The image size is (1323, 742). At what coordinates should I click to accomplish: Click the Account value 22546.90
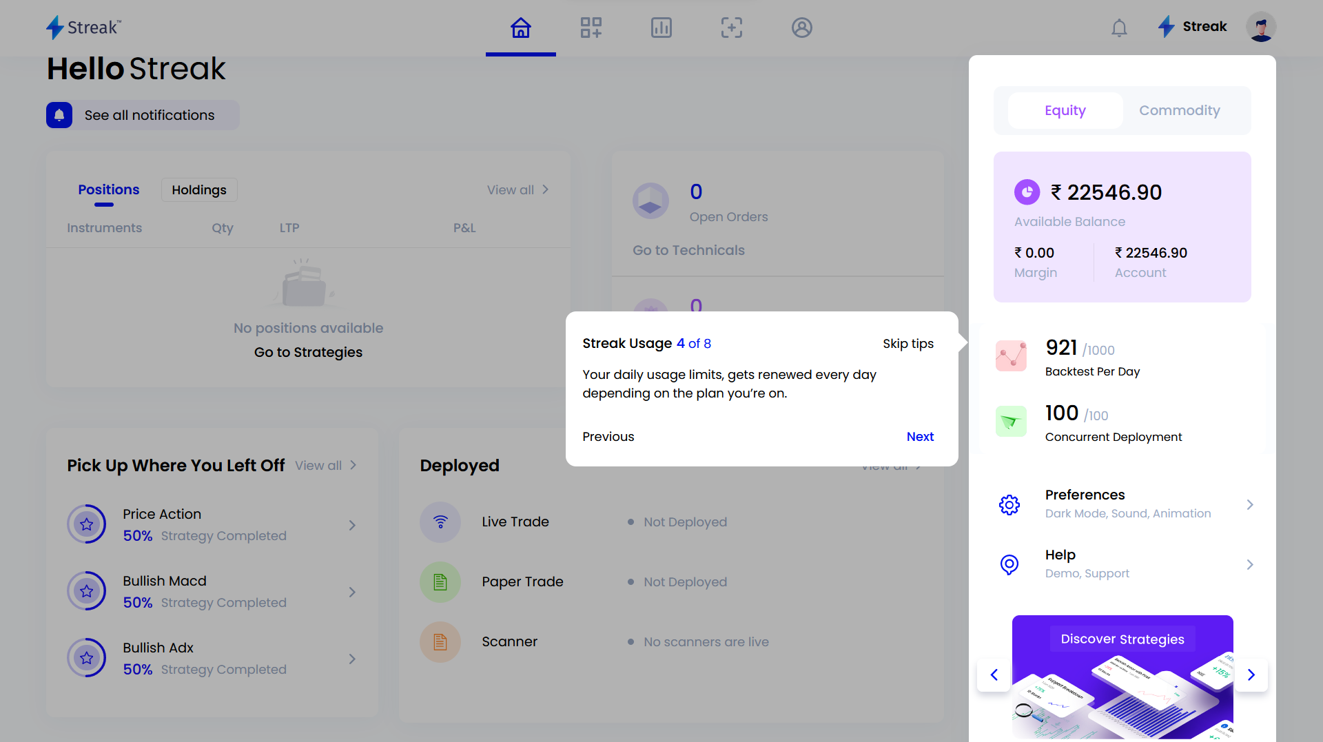click(x=1151, y=253)
